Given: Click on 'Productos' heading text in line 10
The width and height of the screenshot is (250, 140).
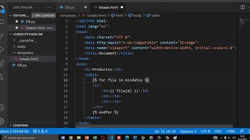Looking at the screenshot, I should tap(102, 69).
